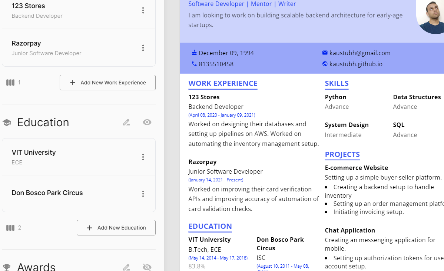The width and height of the screenshot is (444, 271).
Task: Click pencil icon to rename Awards section
Action: (126, 267)
